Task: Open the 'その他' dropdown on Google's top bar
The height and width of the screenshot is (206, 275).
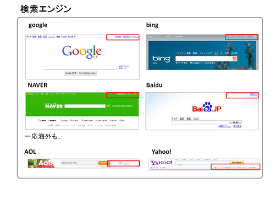Action: point(71,37)
